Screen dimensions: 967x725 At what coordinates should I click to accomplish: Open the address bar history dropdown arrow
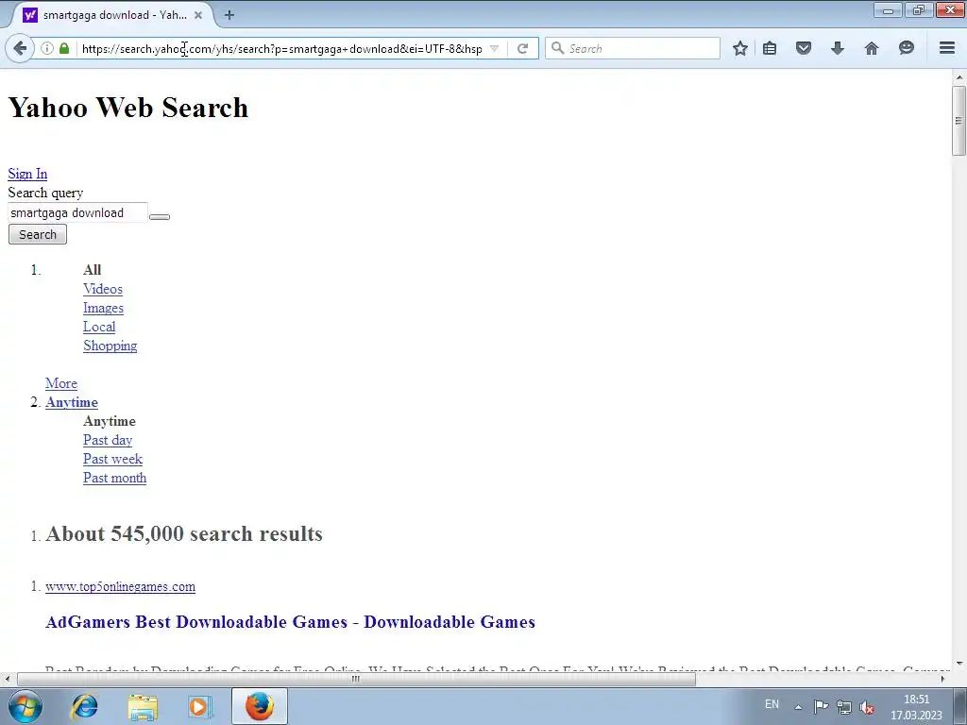coord(494,48)
